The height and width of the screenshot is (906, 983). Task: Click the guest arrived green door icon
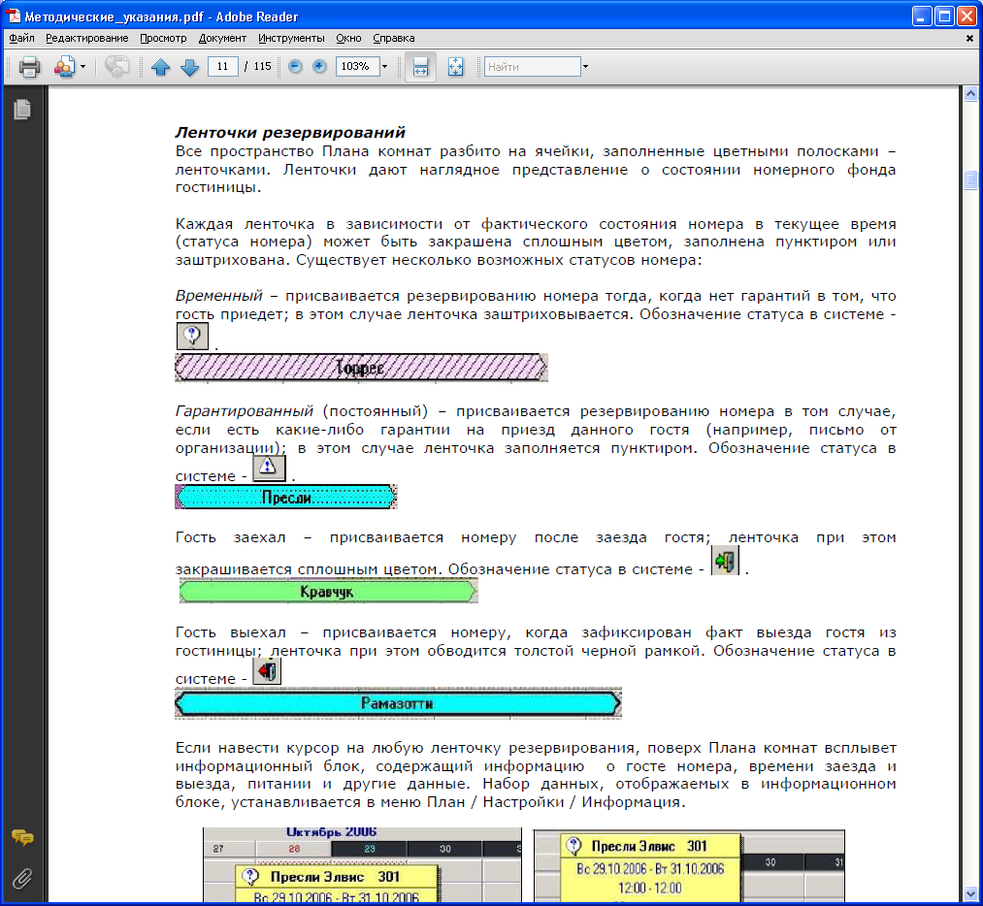coord(725,560)
